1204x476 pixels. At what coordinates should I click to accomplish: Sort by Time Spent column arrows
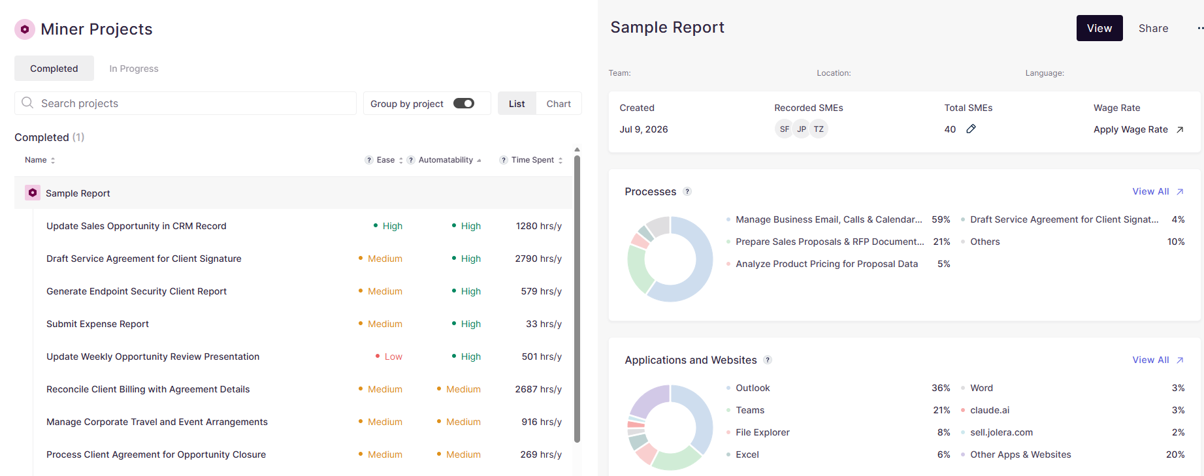(561, 160)
